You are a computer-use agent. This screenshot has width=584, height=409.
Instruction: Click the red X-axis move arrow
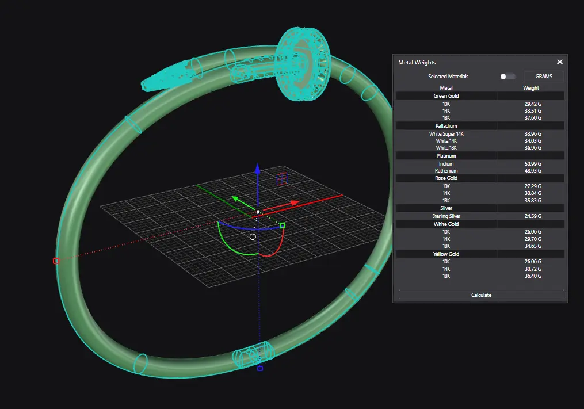tap(295, 202)
